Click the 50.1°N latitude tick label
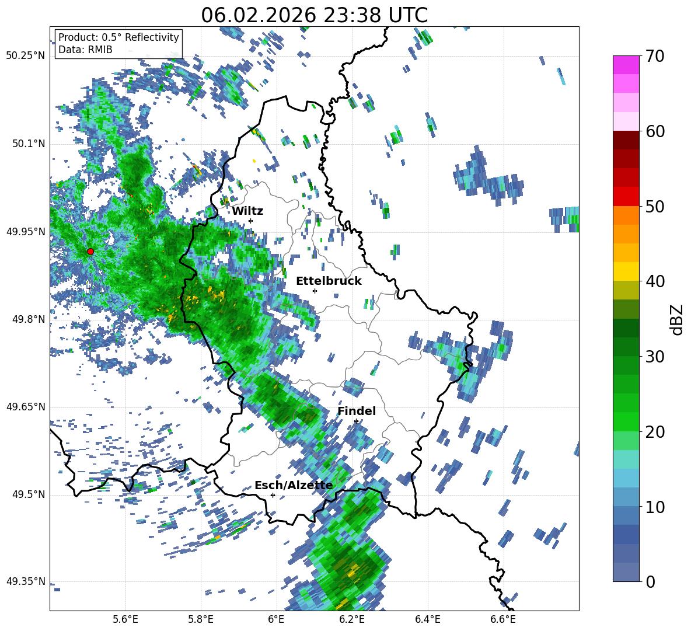 [x=28, y=144]
